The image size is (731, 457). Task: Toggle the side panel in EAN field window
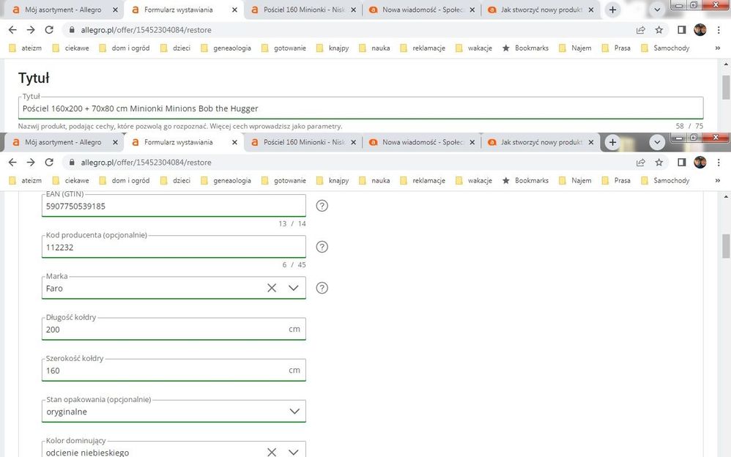point(682,163)
